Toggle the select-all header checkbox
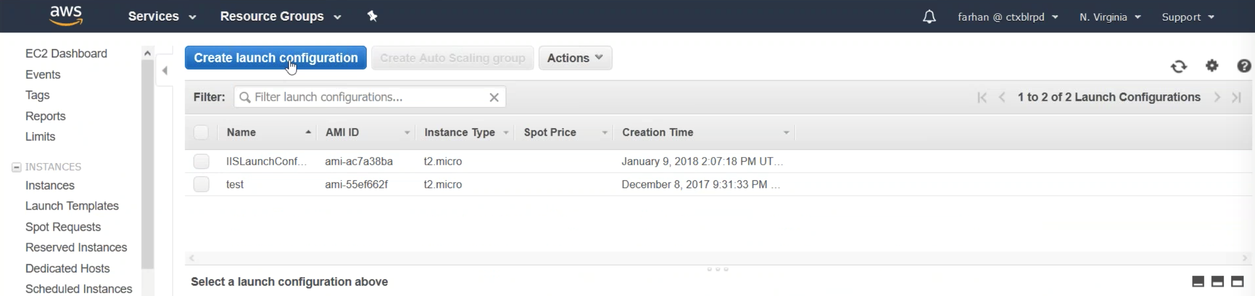Viewport: 1255px width, 296px height. pyautogui.click(x=201, y=133)
